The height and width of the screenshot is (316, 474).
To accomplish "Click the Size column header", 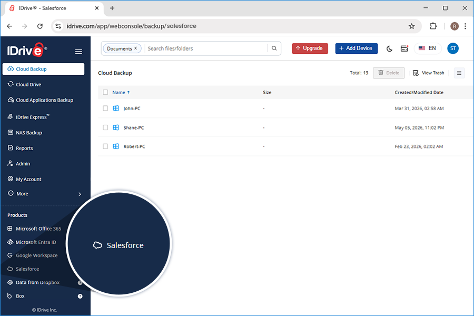I will pos(267,93).
